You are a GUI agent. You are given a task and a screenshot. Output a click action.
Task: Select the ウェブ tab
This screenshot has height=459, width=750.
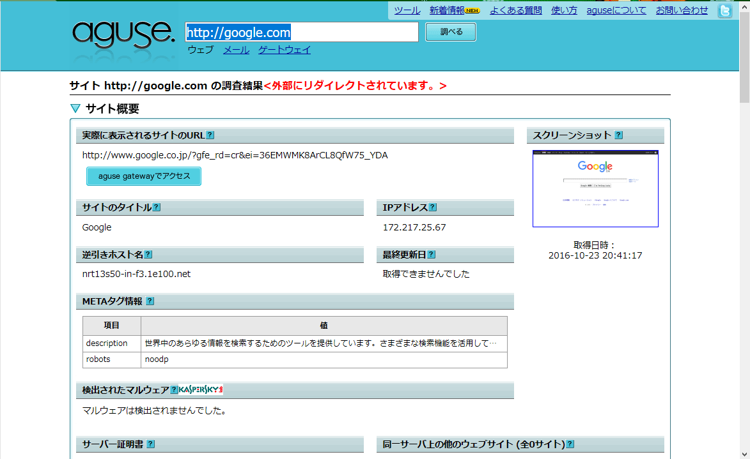click(x=200, y=50)
